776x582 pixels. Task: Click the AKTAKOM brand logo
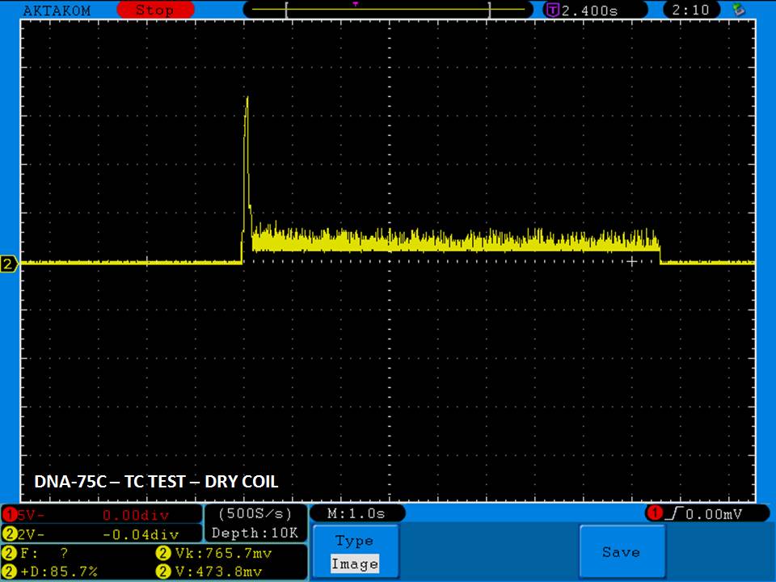click(57, 11)
